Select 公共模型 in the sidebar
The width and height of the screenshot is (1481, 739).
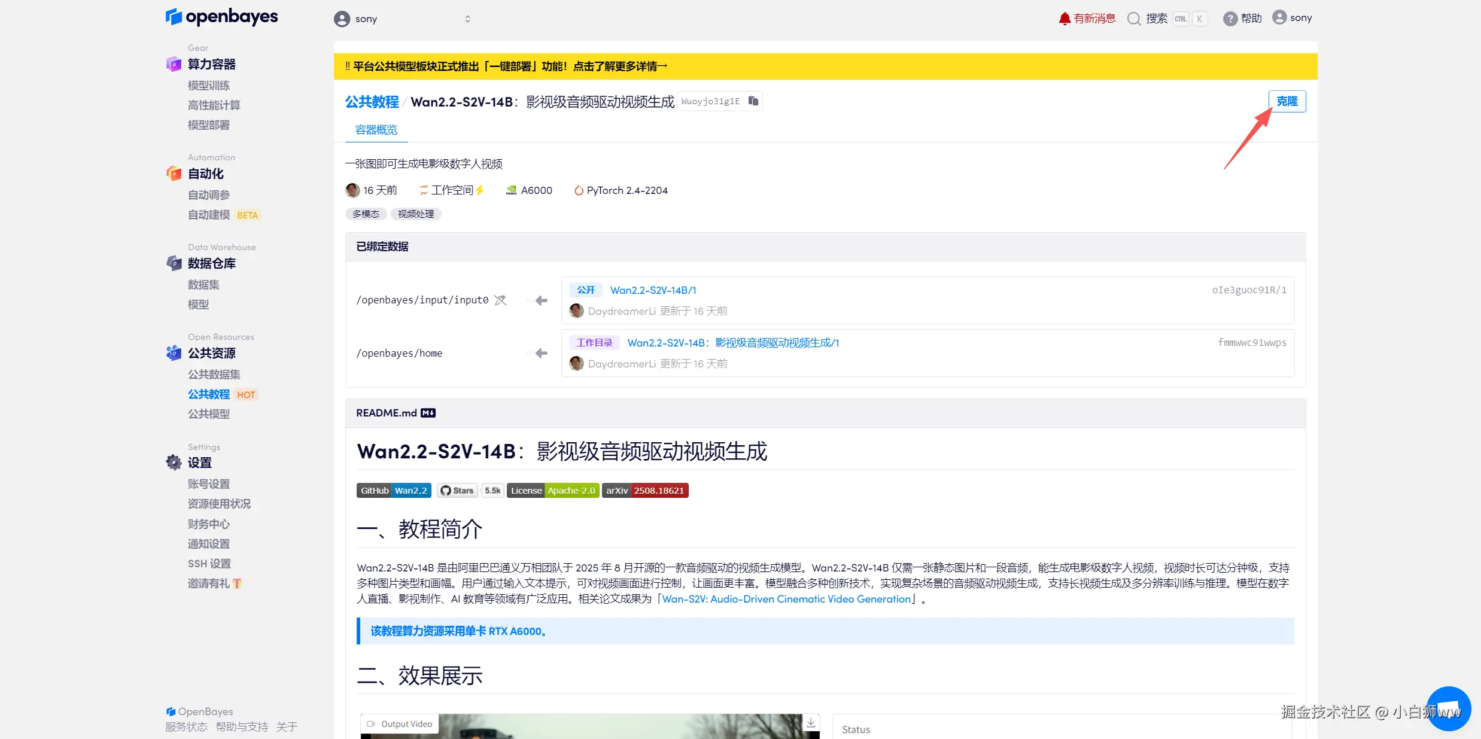(209, 414)
